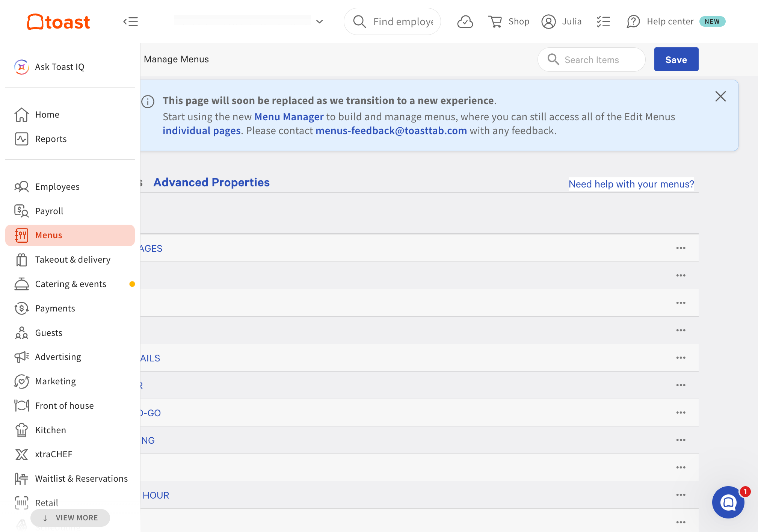Open the cloud publish status icon
758x532 pixels.
coord(465,22)
